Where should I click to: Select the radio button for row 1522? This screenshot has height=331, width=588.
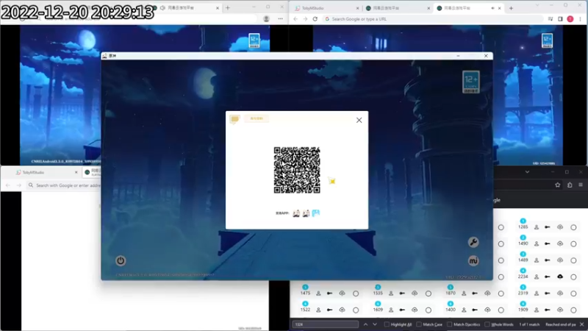coord(356,310)
